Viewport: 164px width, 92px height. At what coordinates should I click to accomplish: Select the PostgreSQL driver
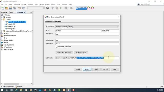click(x=12, y=29)
